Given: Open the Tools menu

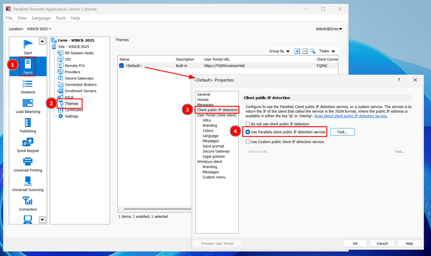Looking at the screenshot, I should tap(61, 18).
